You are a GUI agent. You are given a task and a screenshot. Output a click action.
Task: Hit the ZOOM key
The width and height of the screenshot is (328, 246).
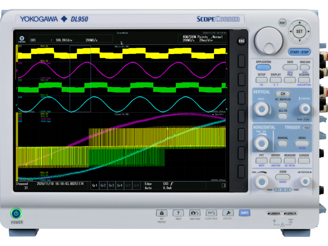pyautogui.click(x=282, y=177)
